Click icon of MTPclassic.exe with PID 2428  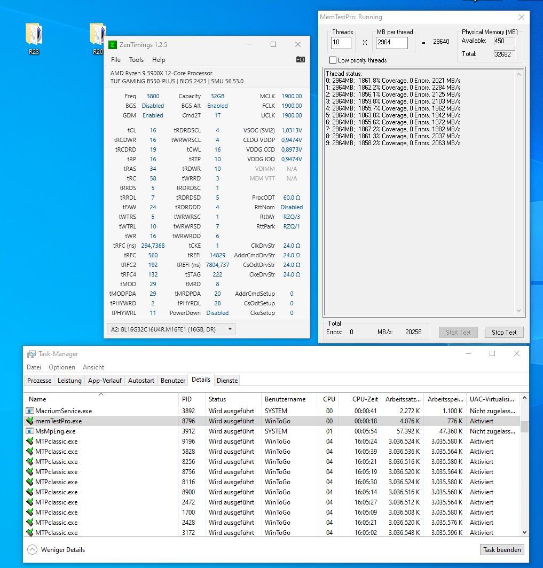click(x=30, y=522)
